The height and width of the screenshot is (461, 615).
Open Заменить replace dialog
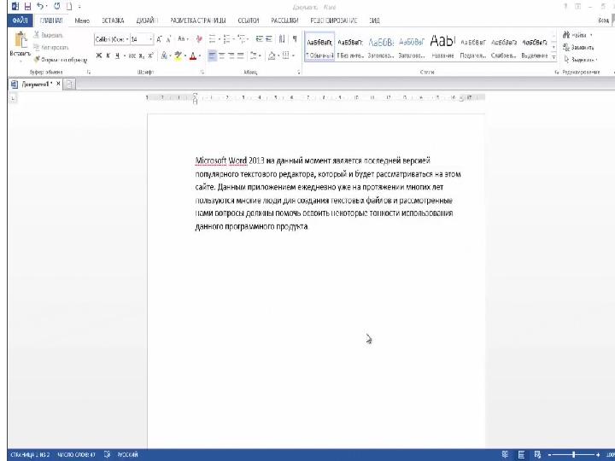tap(578, 48)
